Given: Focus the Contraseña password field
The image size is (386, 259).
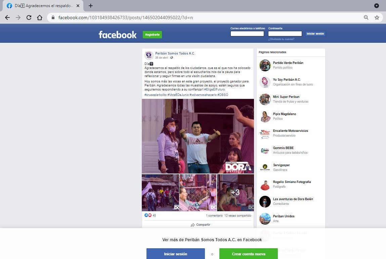Looking at the screenshot, I should tap(285, 34).
